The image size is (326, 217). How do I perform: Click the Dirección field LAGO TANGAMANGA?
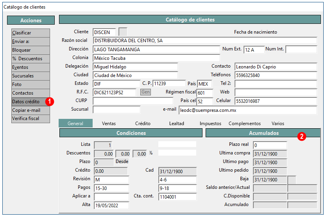(156, 50)
